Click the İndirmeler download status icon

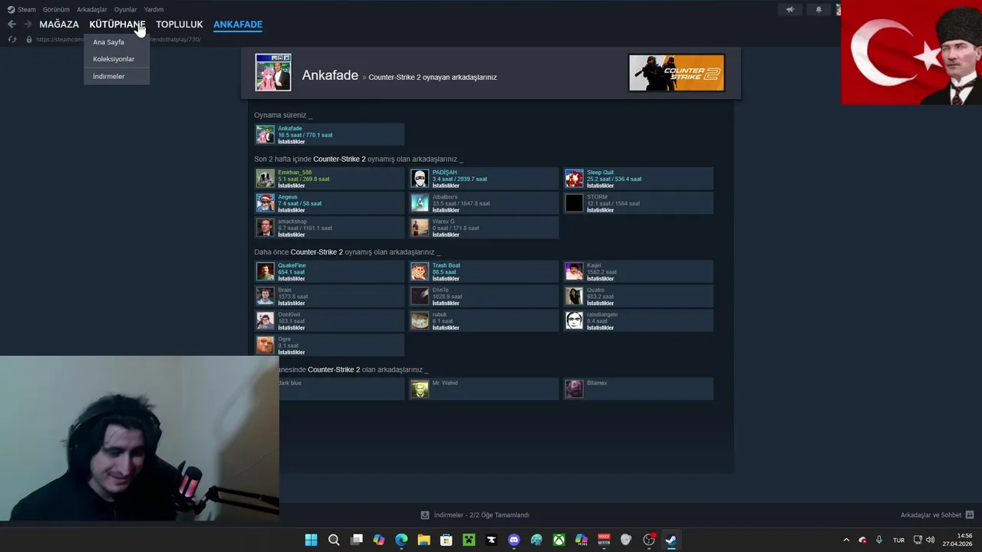pos(425,515)
